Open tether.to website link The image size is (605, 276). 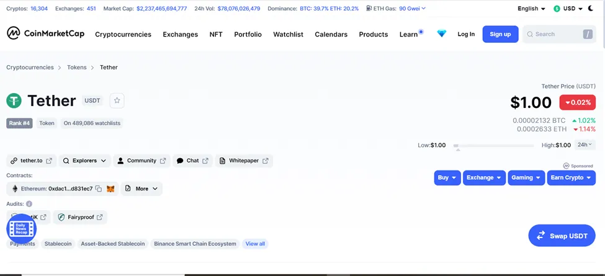click(x=32, y=161)
